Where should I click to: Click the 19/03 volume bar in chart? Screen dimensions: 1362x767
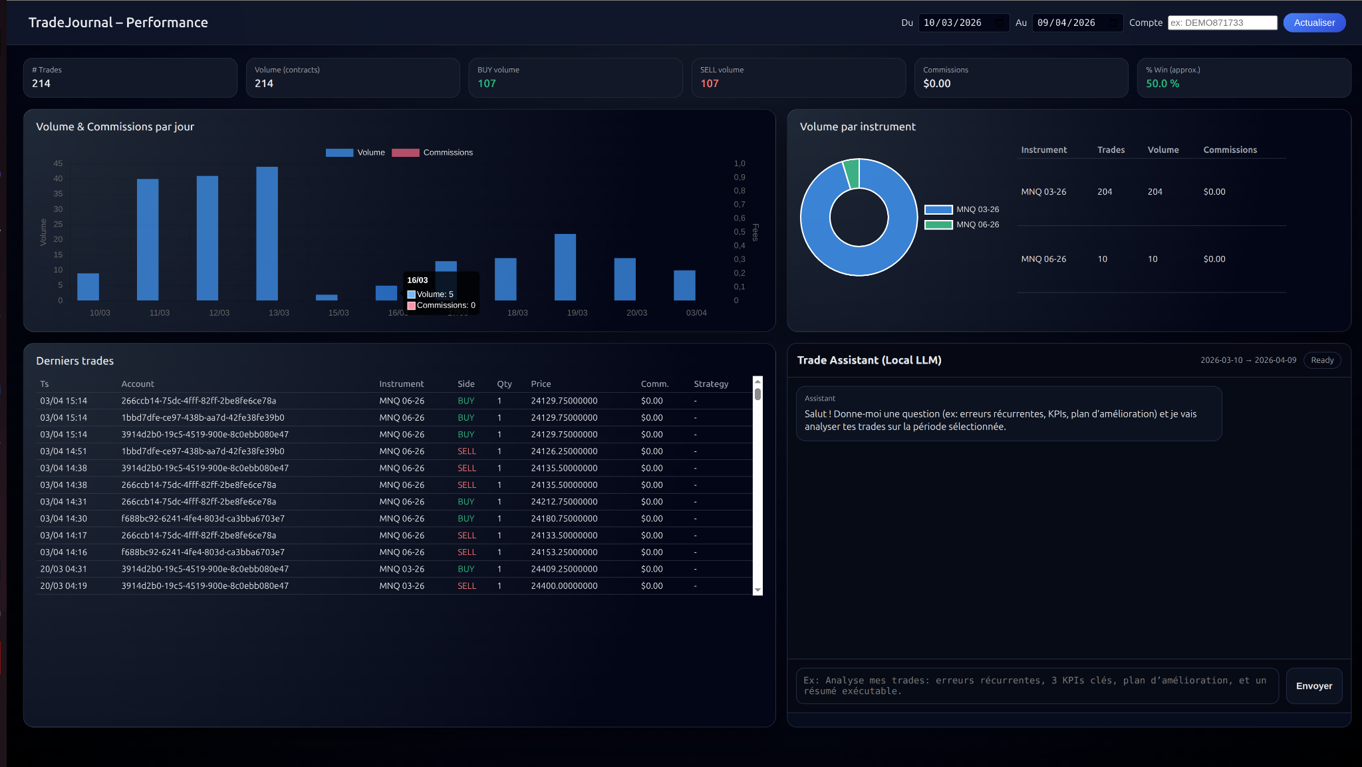[565, 267]
